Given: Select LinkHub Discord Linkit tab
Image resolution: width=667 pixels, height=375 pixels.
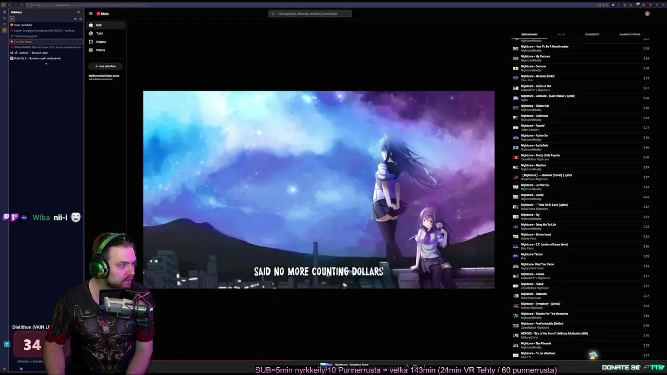Looking at the screenshot, I should pos(46,53).
